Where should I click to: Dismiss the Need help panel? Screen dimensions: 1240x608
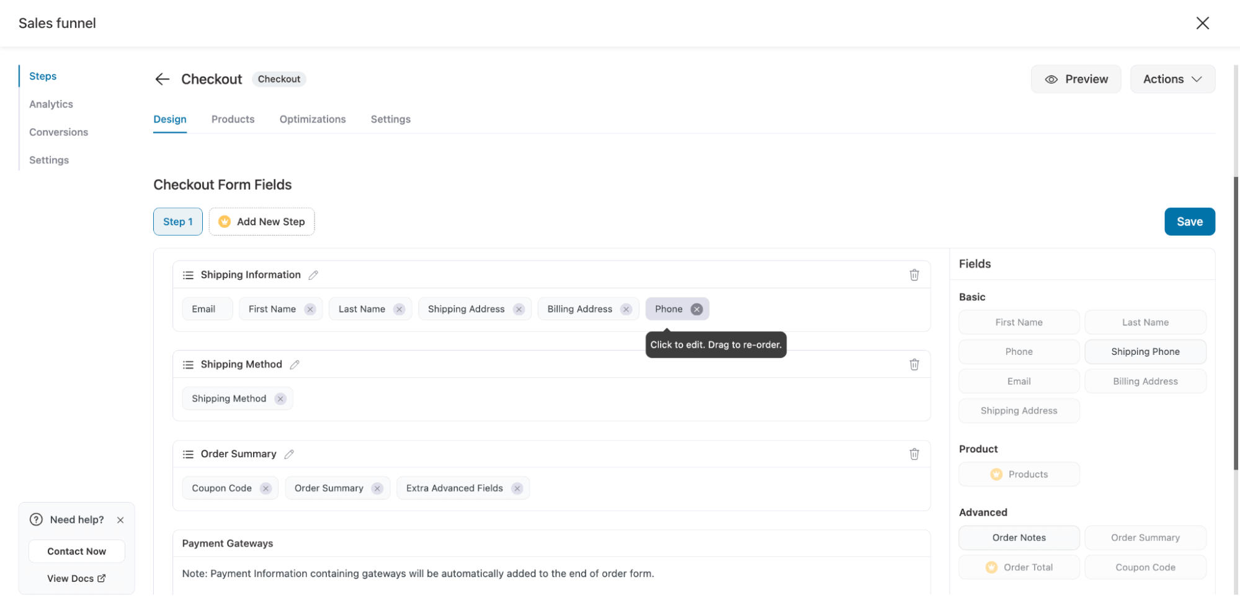tap(121, 520)
